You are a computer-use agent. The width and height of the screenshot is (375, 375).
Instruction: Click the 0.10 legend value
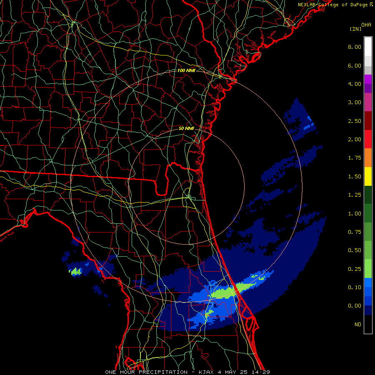(x=355, y=287)
